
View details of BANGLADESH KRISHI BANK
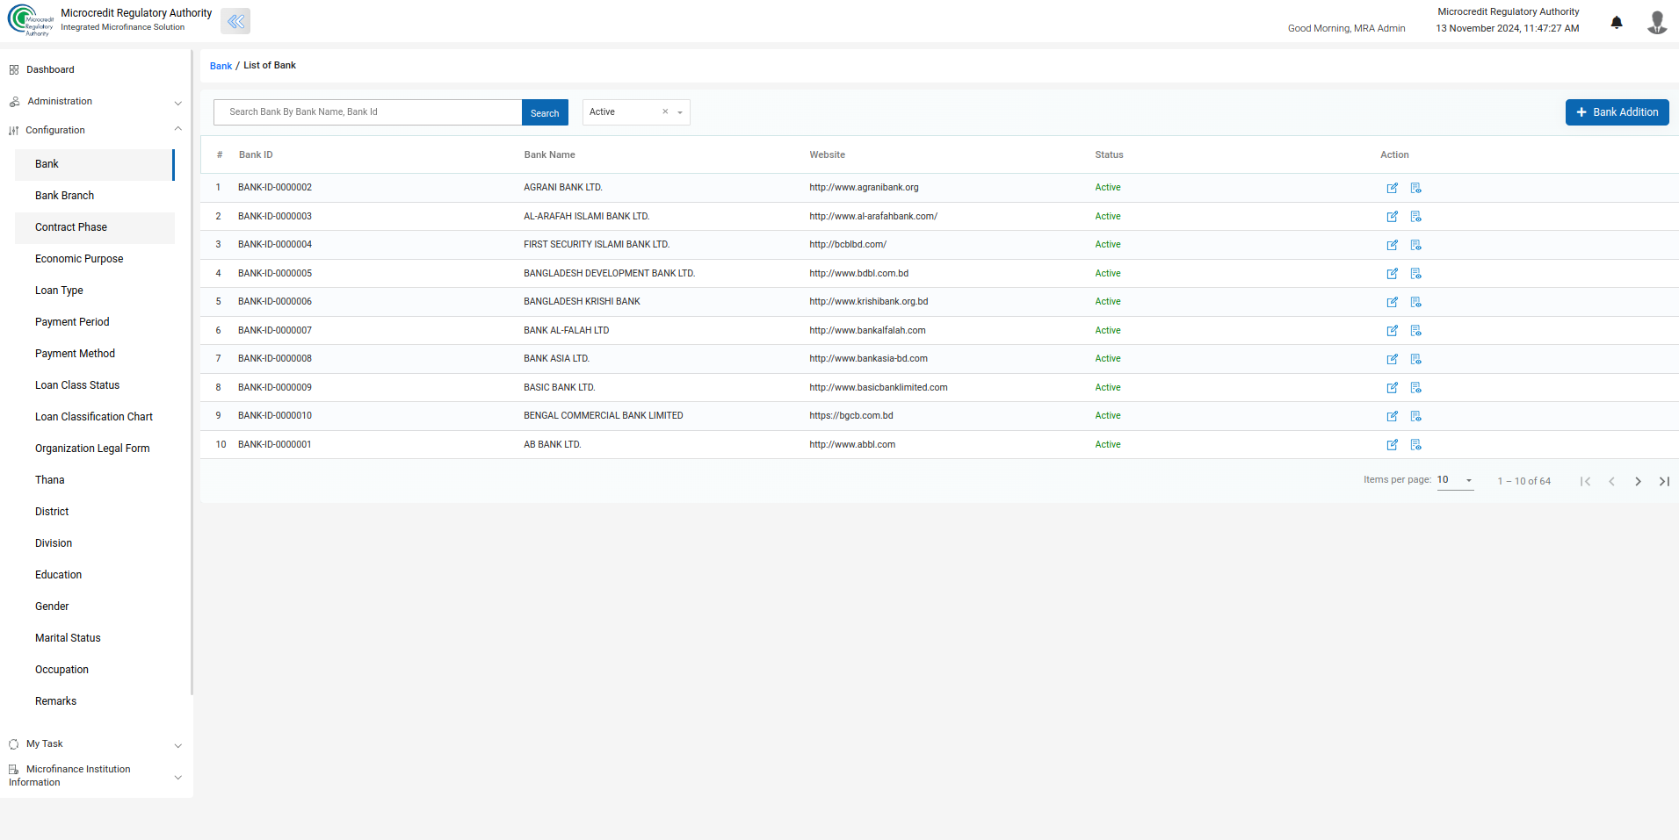1416,302
